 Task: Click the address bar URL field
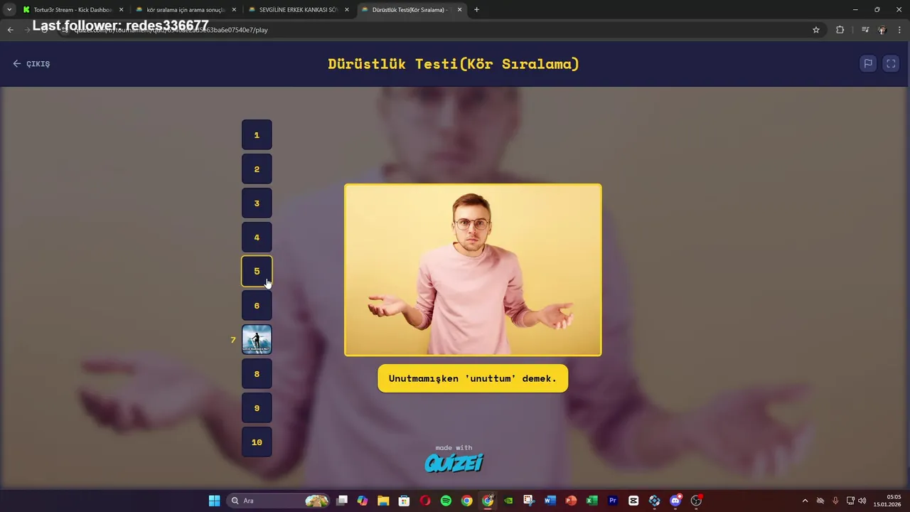[441, 30]
